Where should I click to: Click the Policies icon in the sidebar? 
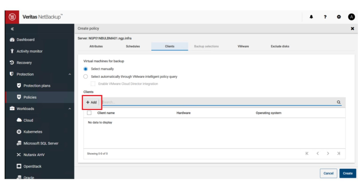[x=19, y=97]
